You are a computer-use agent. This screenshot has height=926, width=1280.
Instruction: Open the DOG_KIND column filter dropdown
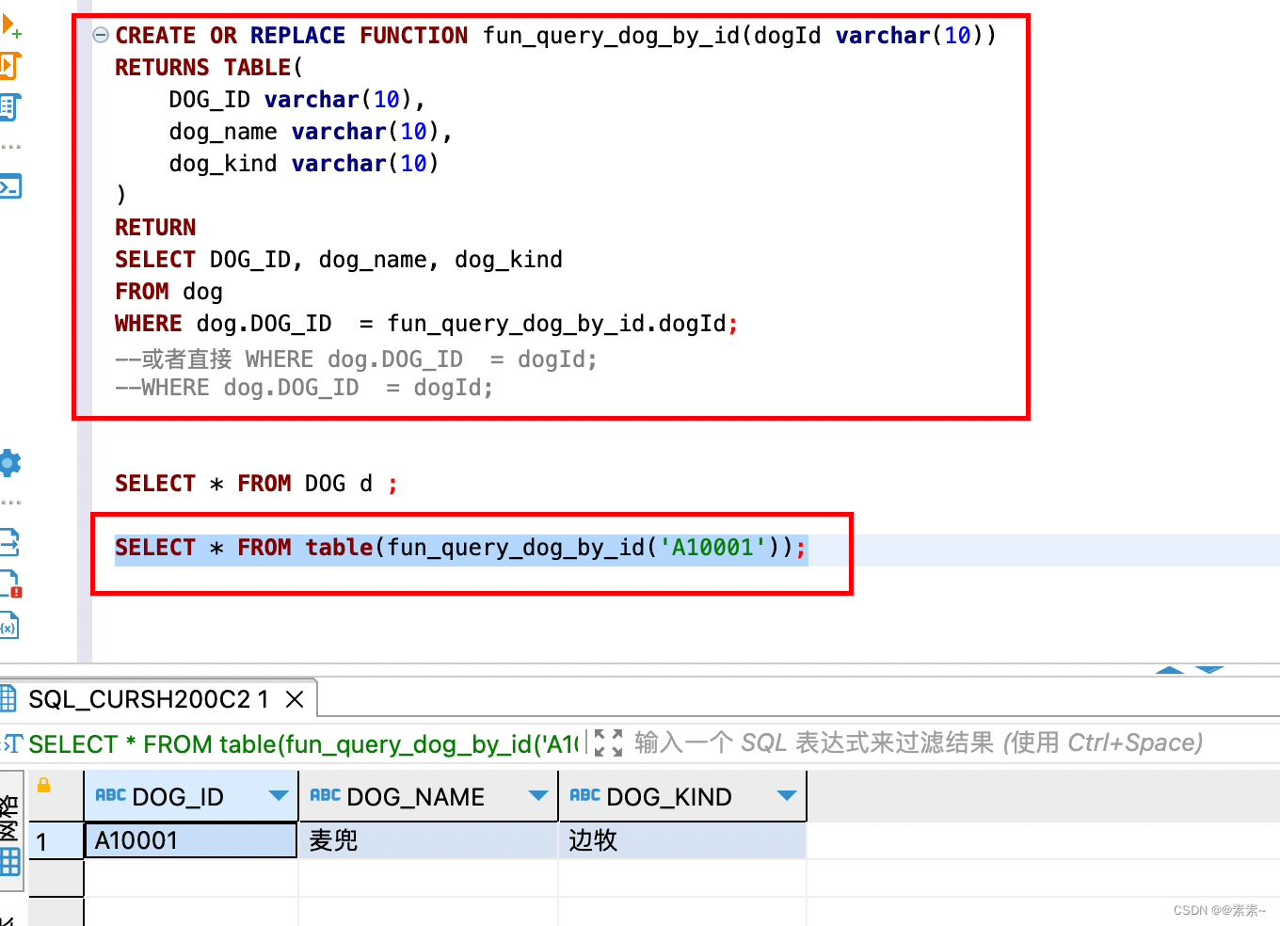coord(787,796)
